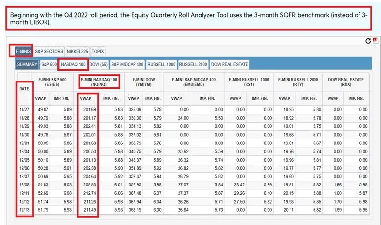Click the E-MINI RUSSELL 2000 column header
The width and height of the screenshot is (381, 225).
tap(299, 81)
